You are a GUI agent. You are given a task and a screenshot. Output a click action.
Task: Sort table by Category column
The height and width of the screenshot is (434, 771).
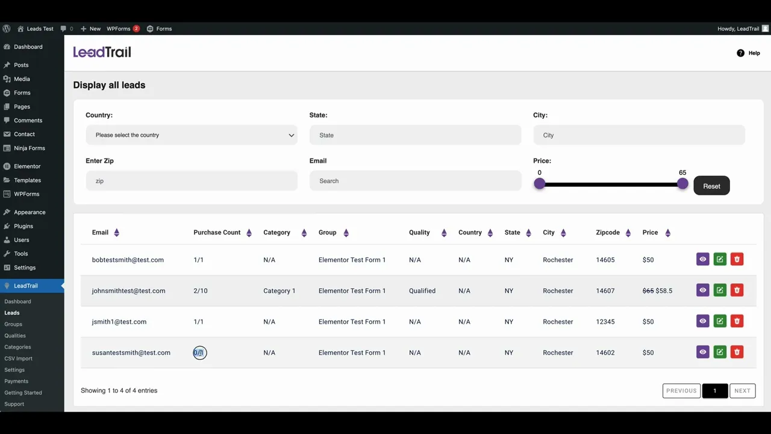tap(304, 233)
